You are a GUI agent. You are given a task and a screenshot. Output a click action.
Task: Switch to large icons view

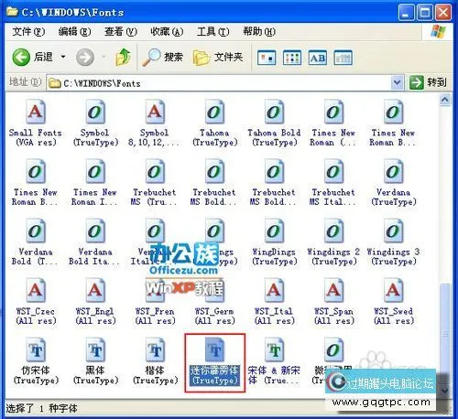coord(267,58)
